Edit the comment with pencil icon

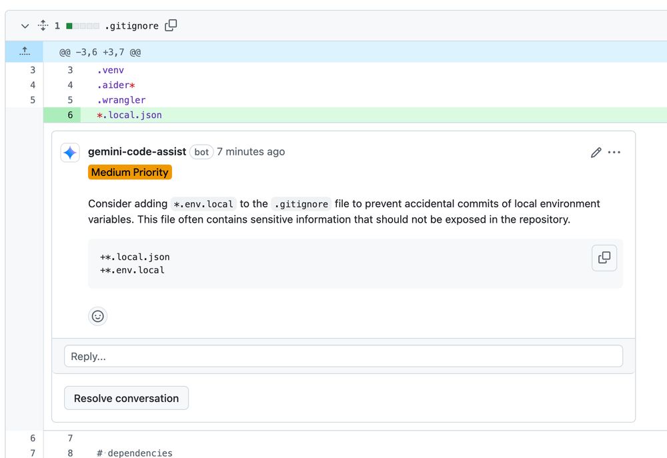coord(596,152)
